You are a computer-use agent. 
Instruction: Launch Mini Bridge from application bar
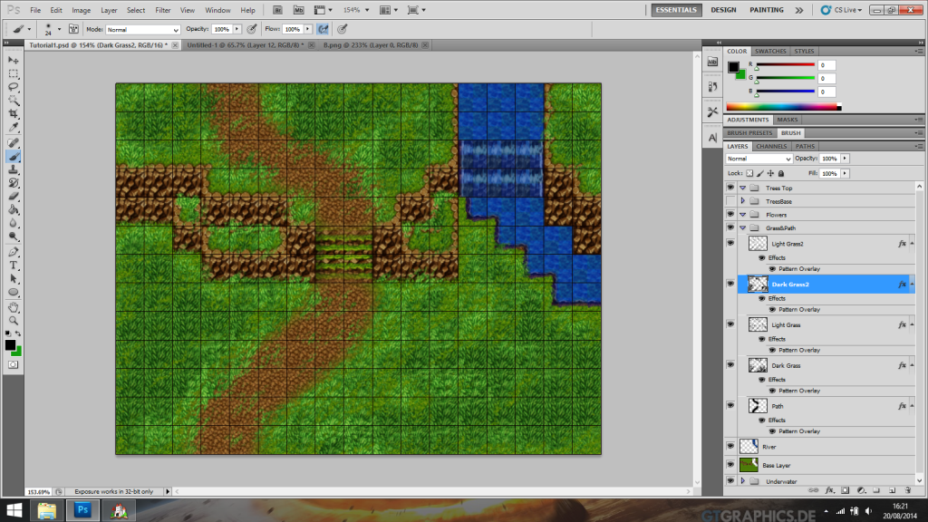point(298,10)
